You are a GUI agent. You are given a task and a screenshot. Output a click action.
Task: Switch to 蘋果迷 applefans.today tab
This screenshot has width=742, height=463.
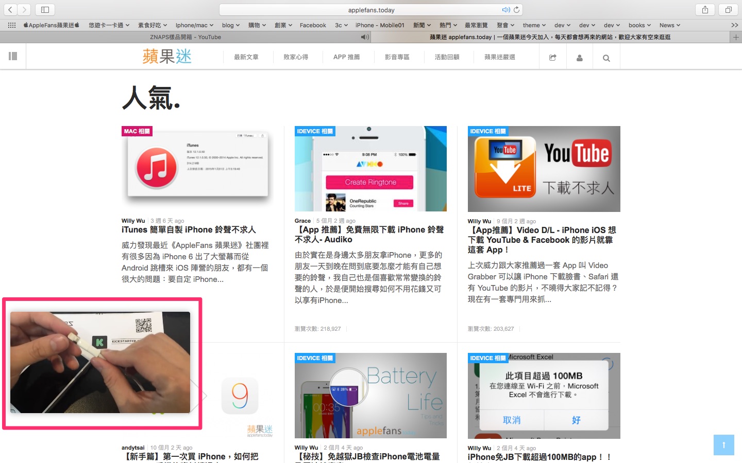tap(550, 37)
